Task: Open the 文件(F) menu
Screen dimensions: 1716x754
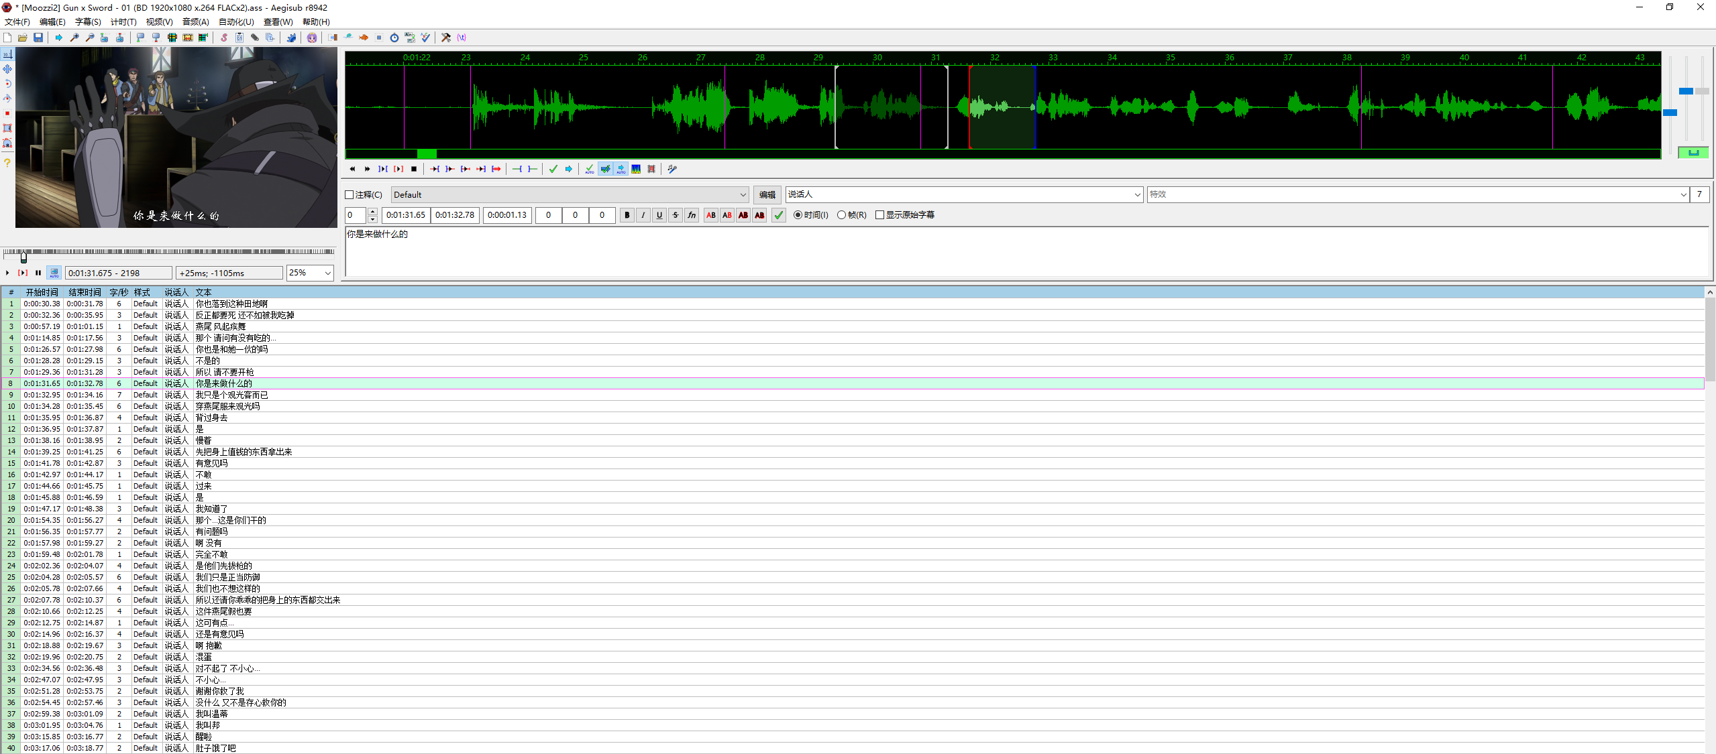Action: coord(17,22)
